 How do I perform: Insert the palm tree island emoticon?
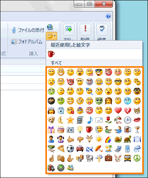(x=108, y=149)
